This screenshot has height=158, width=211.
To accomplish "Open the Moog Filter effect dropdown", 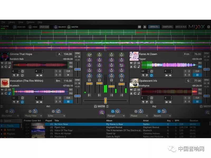I will coord(33,116).
